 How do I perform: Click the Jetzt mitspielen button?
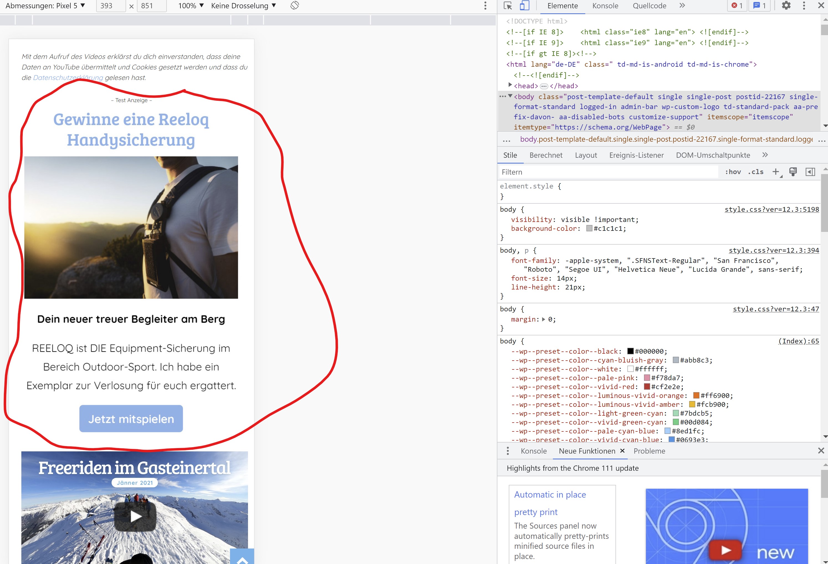131,418
